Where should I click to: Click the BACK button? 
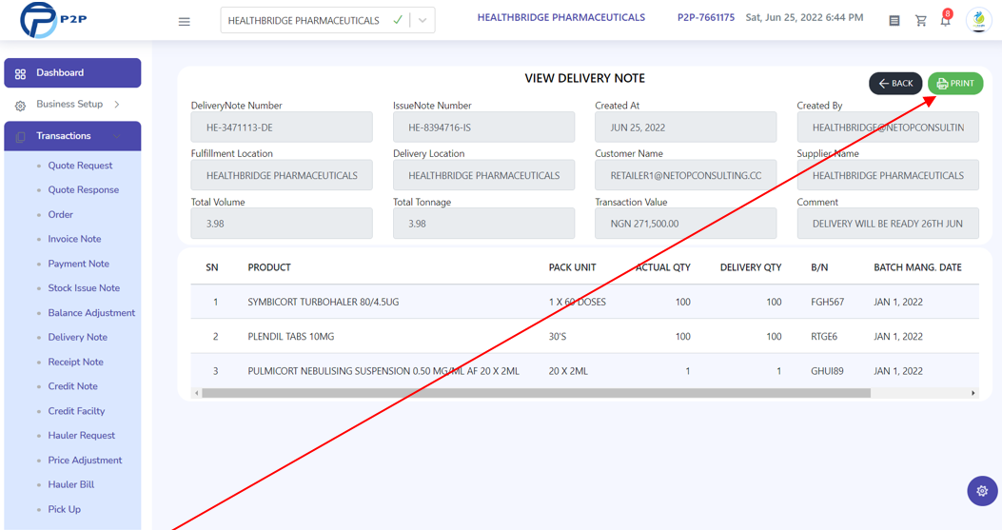(x=895, y=83)
